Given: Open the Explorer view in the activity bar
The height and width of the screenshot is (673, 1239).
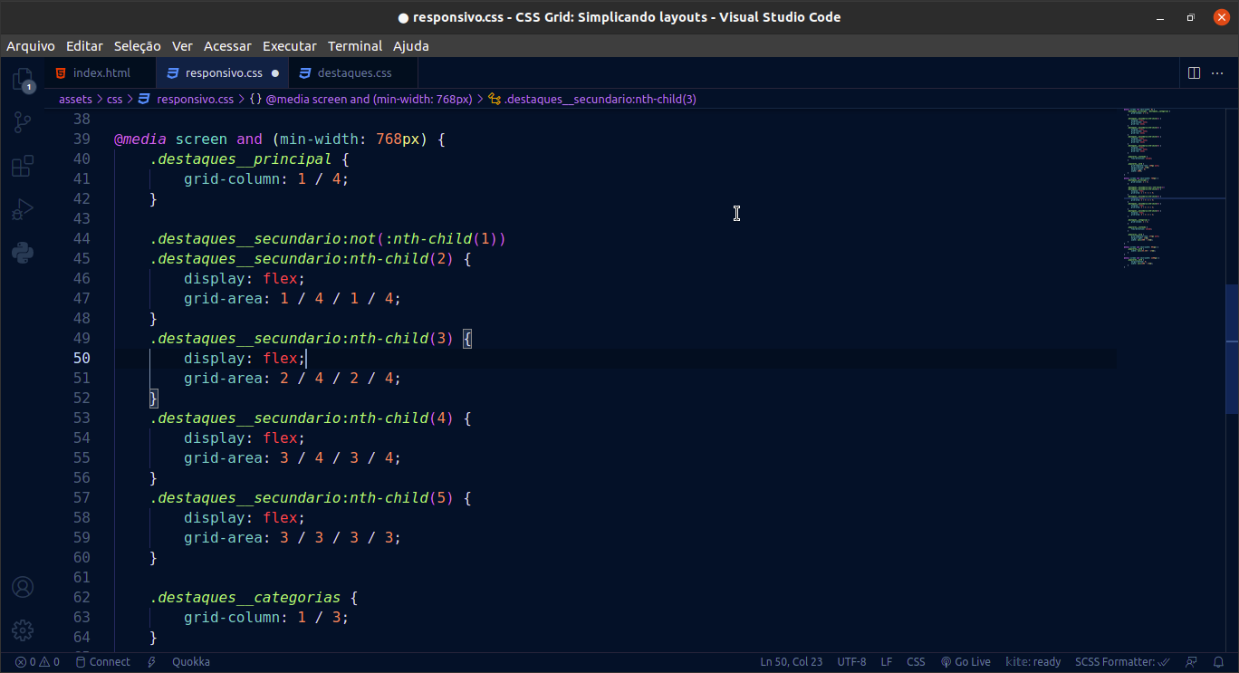Looking at the screenshot, I should [23, 81].
